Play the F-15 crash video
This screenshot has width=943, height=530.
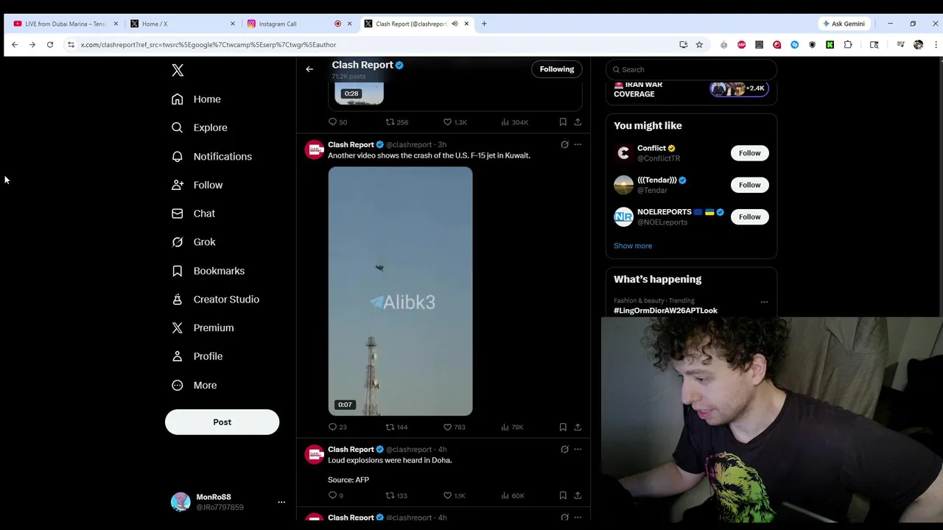(400, 291)
